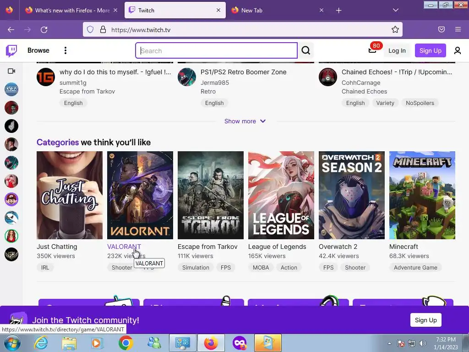Click the Just Chatting cover art
The height and width of the screenshot is (352, 469).
pyautogui.click(x=70, y=195)
